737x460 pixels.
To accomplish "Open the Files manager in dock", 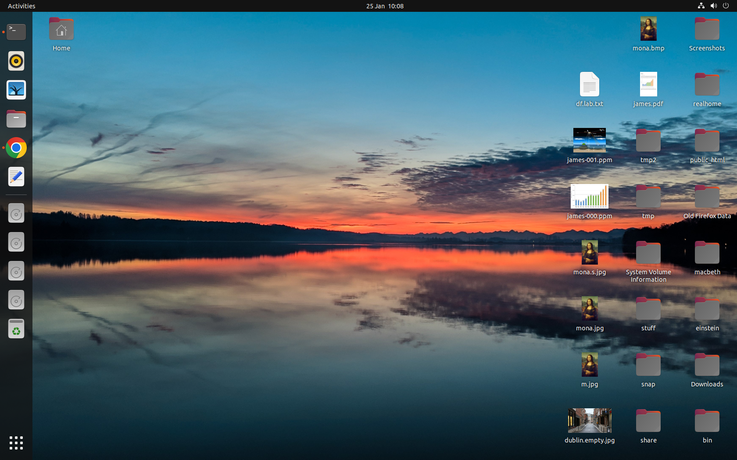I will [x=16, y=119].
